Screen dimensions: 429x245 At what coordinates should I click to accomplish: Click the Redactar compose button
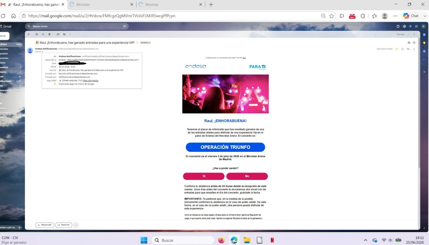click(4, 36)
